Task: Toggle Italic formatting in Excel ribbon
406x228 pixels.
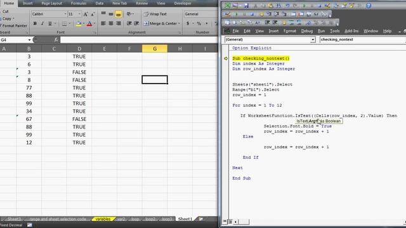Action: coord(43,23)
